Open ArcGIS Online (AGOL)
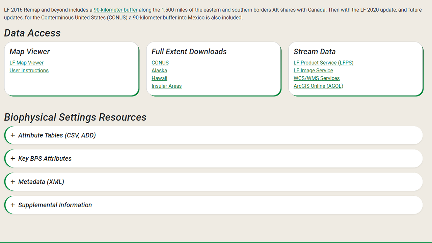 tap(318, 86)
